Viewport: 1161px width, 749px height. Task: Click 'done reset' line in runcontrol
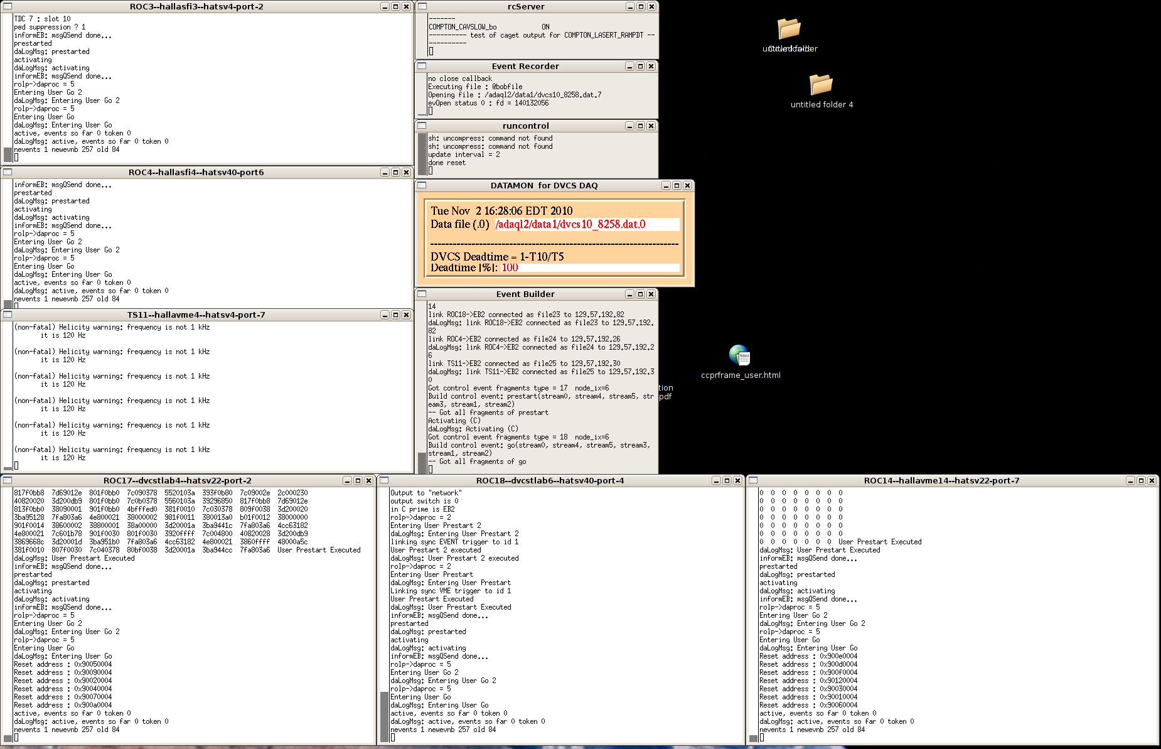pyautogui.click(x=447, y=163)
